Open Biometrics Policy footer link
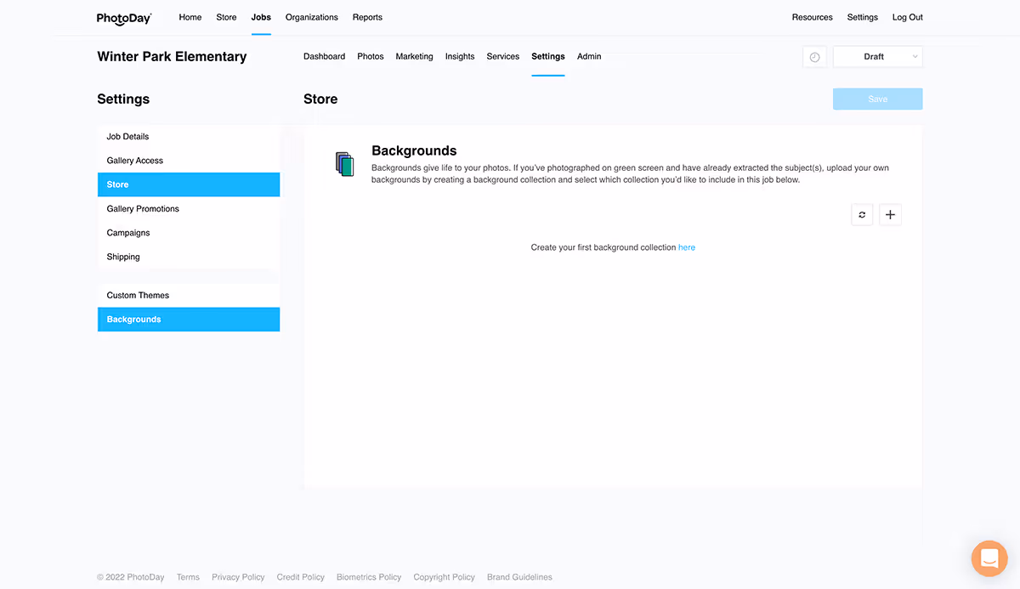The image size is (1020, 589). pos(369,577)
